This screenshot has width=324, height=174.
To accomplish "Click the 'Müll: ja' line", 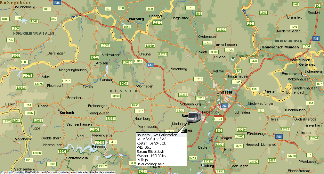I will tap(142, 160).
